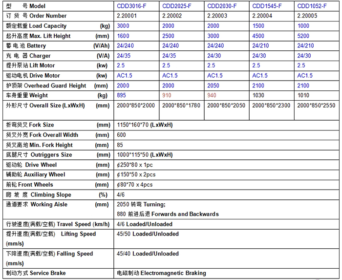Select order number 2.20001 cell
The width and height of the screenshot is (342, 280).
128,16
